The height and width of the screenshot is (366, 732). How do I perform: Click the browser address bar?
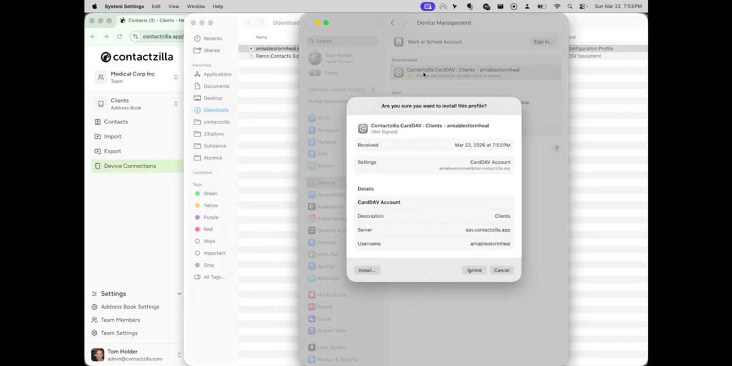158,37
